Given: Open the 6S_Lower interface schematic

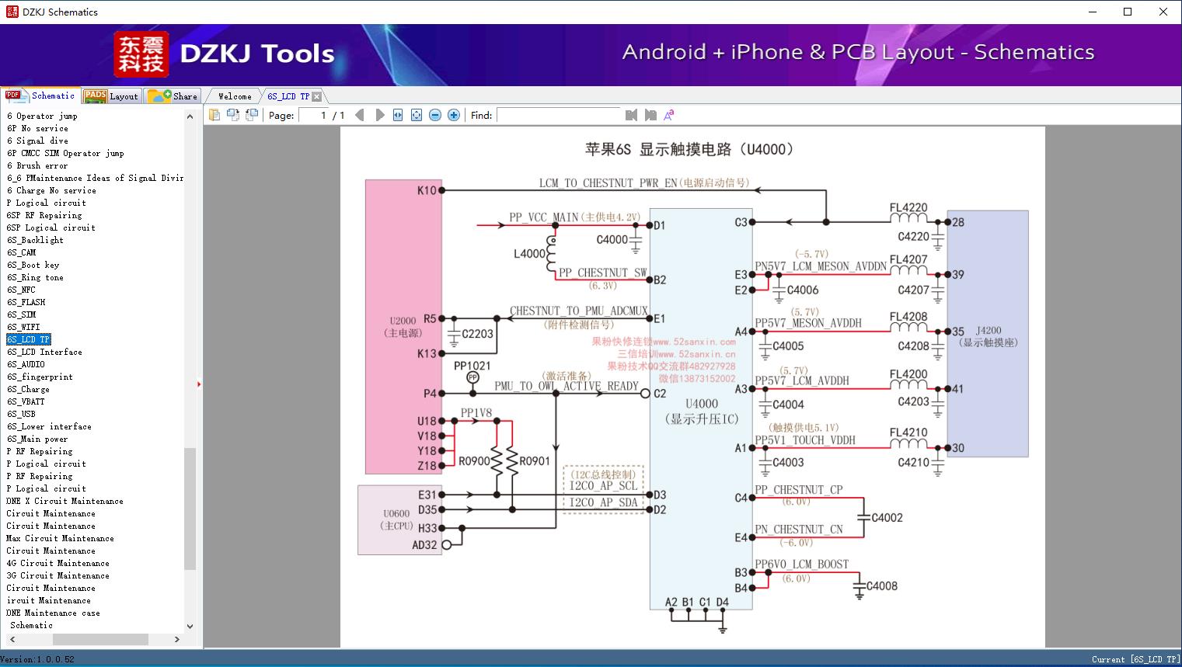Looking at the screenshot, I should click(49, 426).
